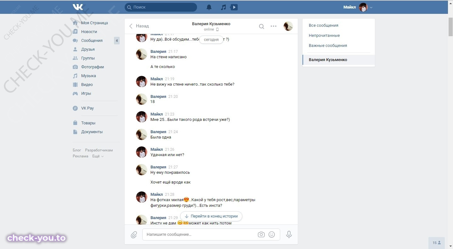Search within conversation using magnifier icon
The image size is (453, 249).
click(261, 26)
